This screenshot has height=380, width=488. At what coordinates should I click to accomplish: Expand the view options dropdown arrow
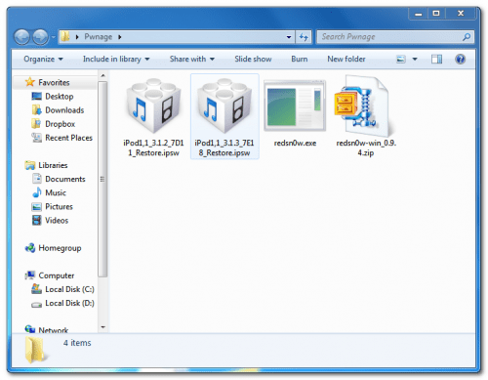tap(415, 59)
